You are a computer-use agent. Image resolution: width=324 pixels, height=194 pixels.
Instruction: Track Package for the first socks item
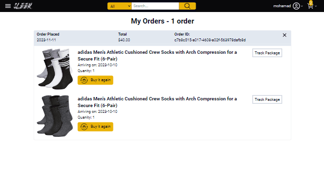pos(267,53)
